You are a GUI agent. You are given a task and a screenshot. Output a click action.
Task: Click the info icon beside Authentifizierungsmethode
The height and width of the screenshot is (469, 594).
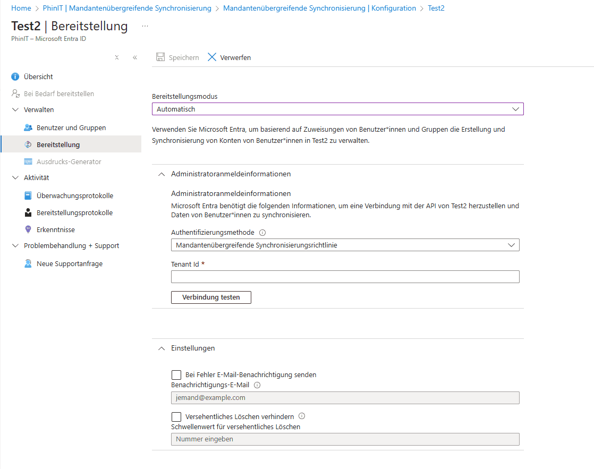coord(262,233)
